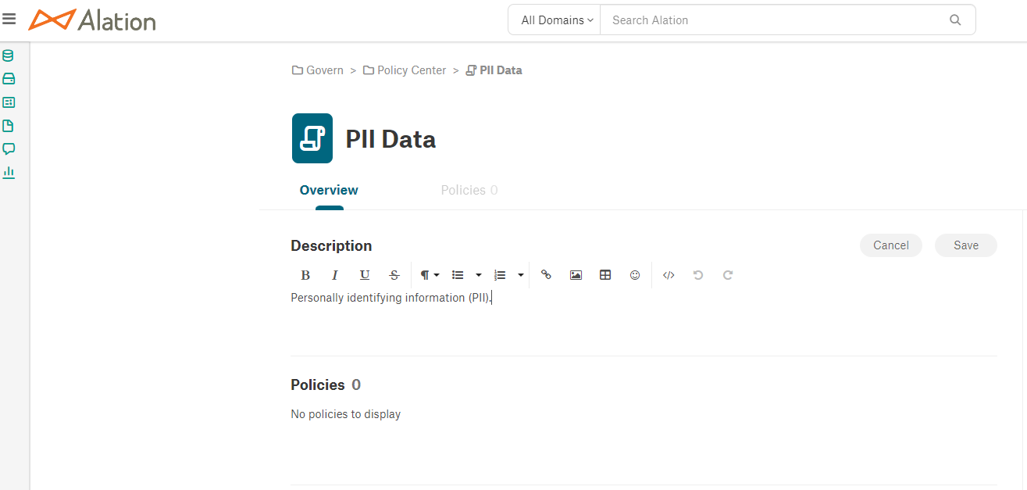Image resolution: width=1027 pixels, height=490 pixels.
Task: Go to Policy Center breadcrumb
Action: tap(405, 70)
